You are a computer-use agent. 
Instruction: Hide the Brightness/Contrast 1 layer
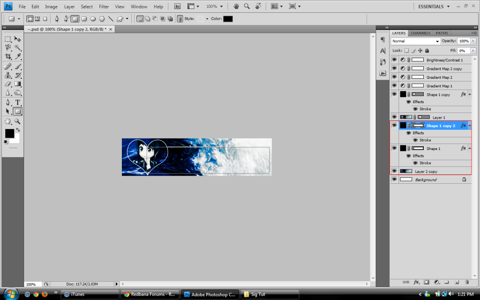(x=394, y=60)
